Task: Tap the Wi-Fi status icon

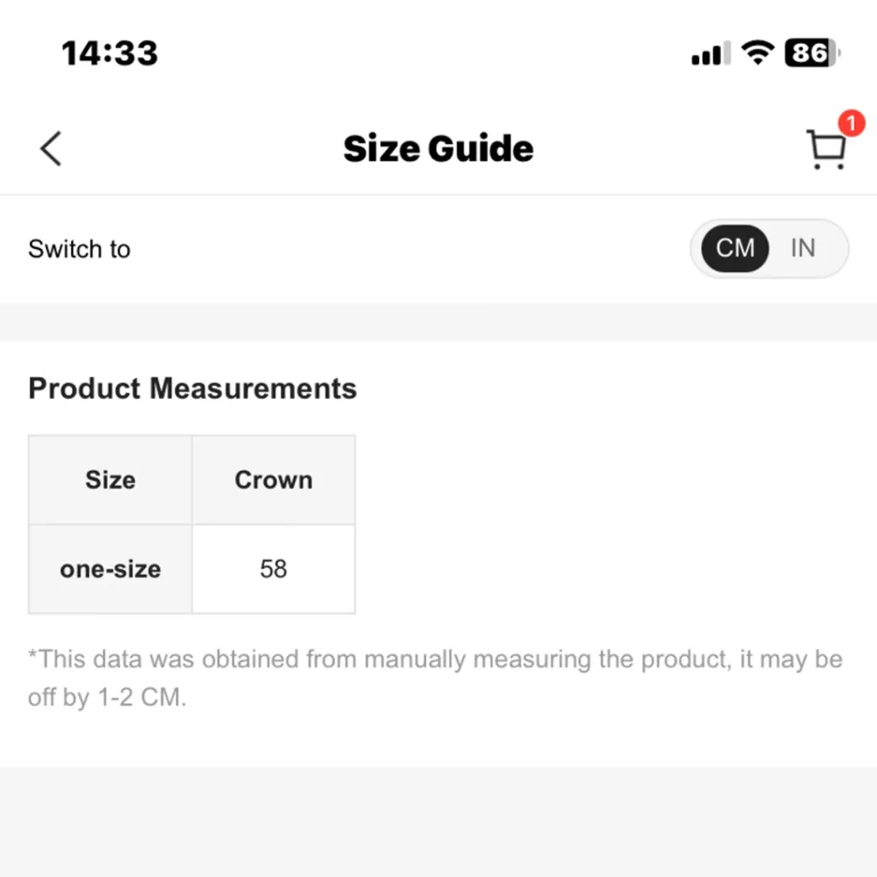Action: click(x=756, y=53)
